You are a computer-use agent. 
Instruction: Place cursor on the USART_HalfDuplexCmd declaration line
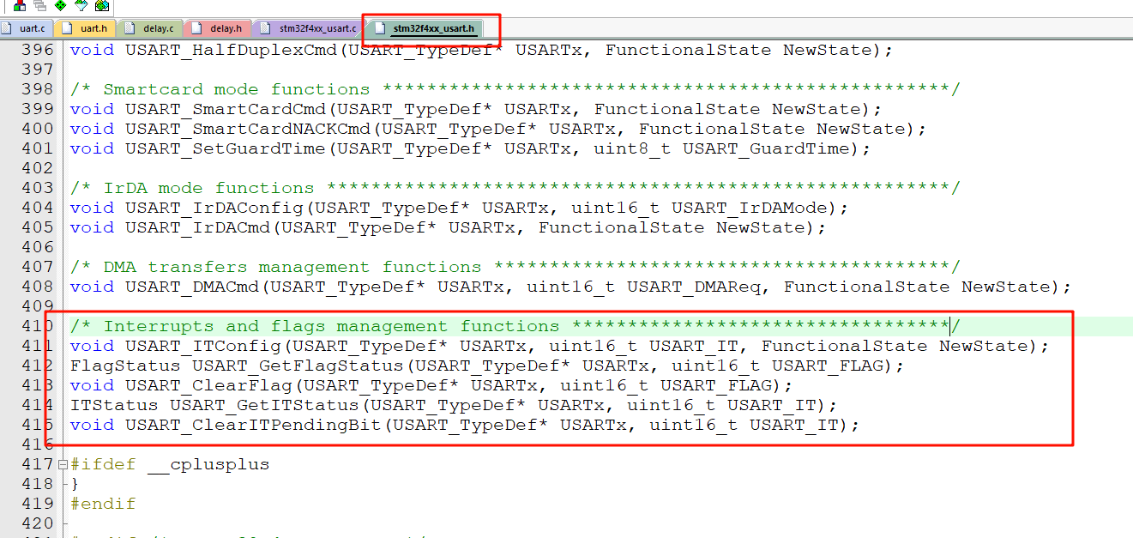click(x=481, y=50)
